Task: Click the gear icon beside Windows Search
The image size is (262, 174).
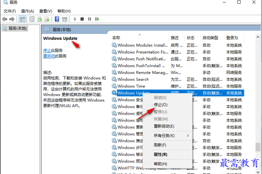Action: tap(114, 79)
